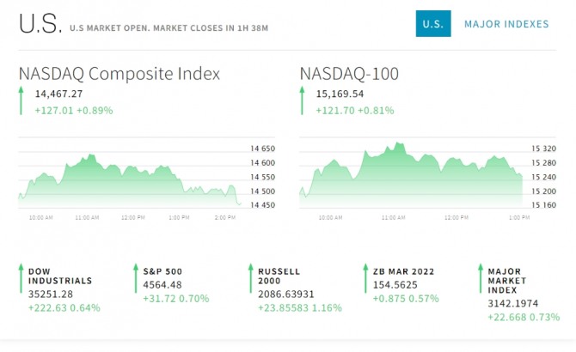Open the Russell 2000 quote
This screenshot has height=352, width=576.
tap(279, 276)
